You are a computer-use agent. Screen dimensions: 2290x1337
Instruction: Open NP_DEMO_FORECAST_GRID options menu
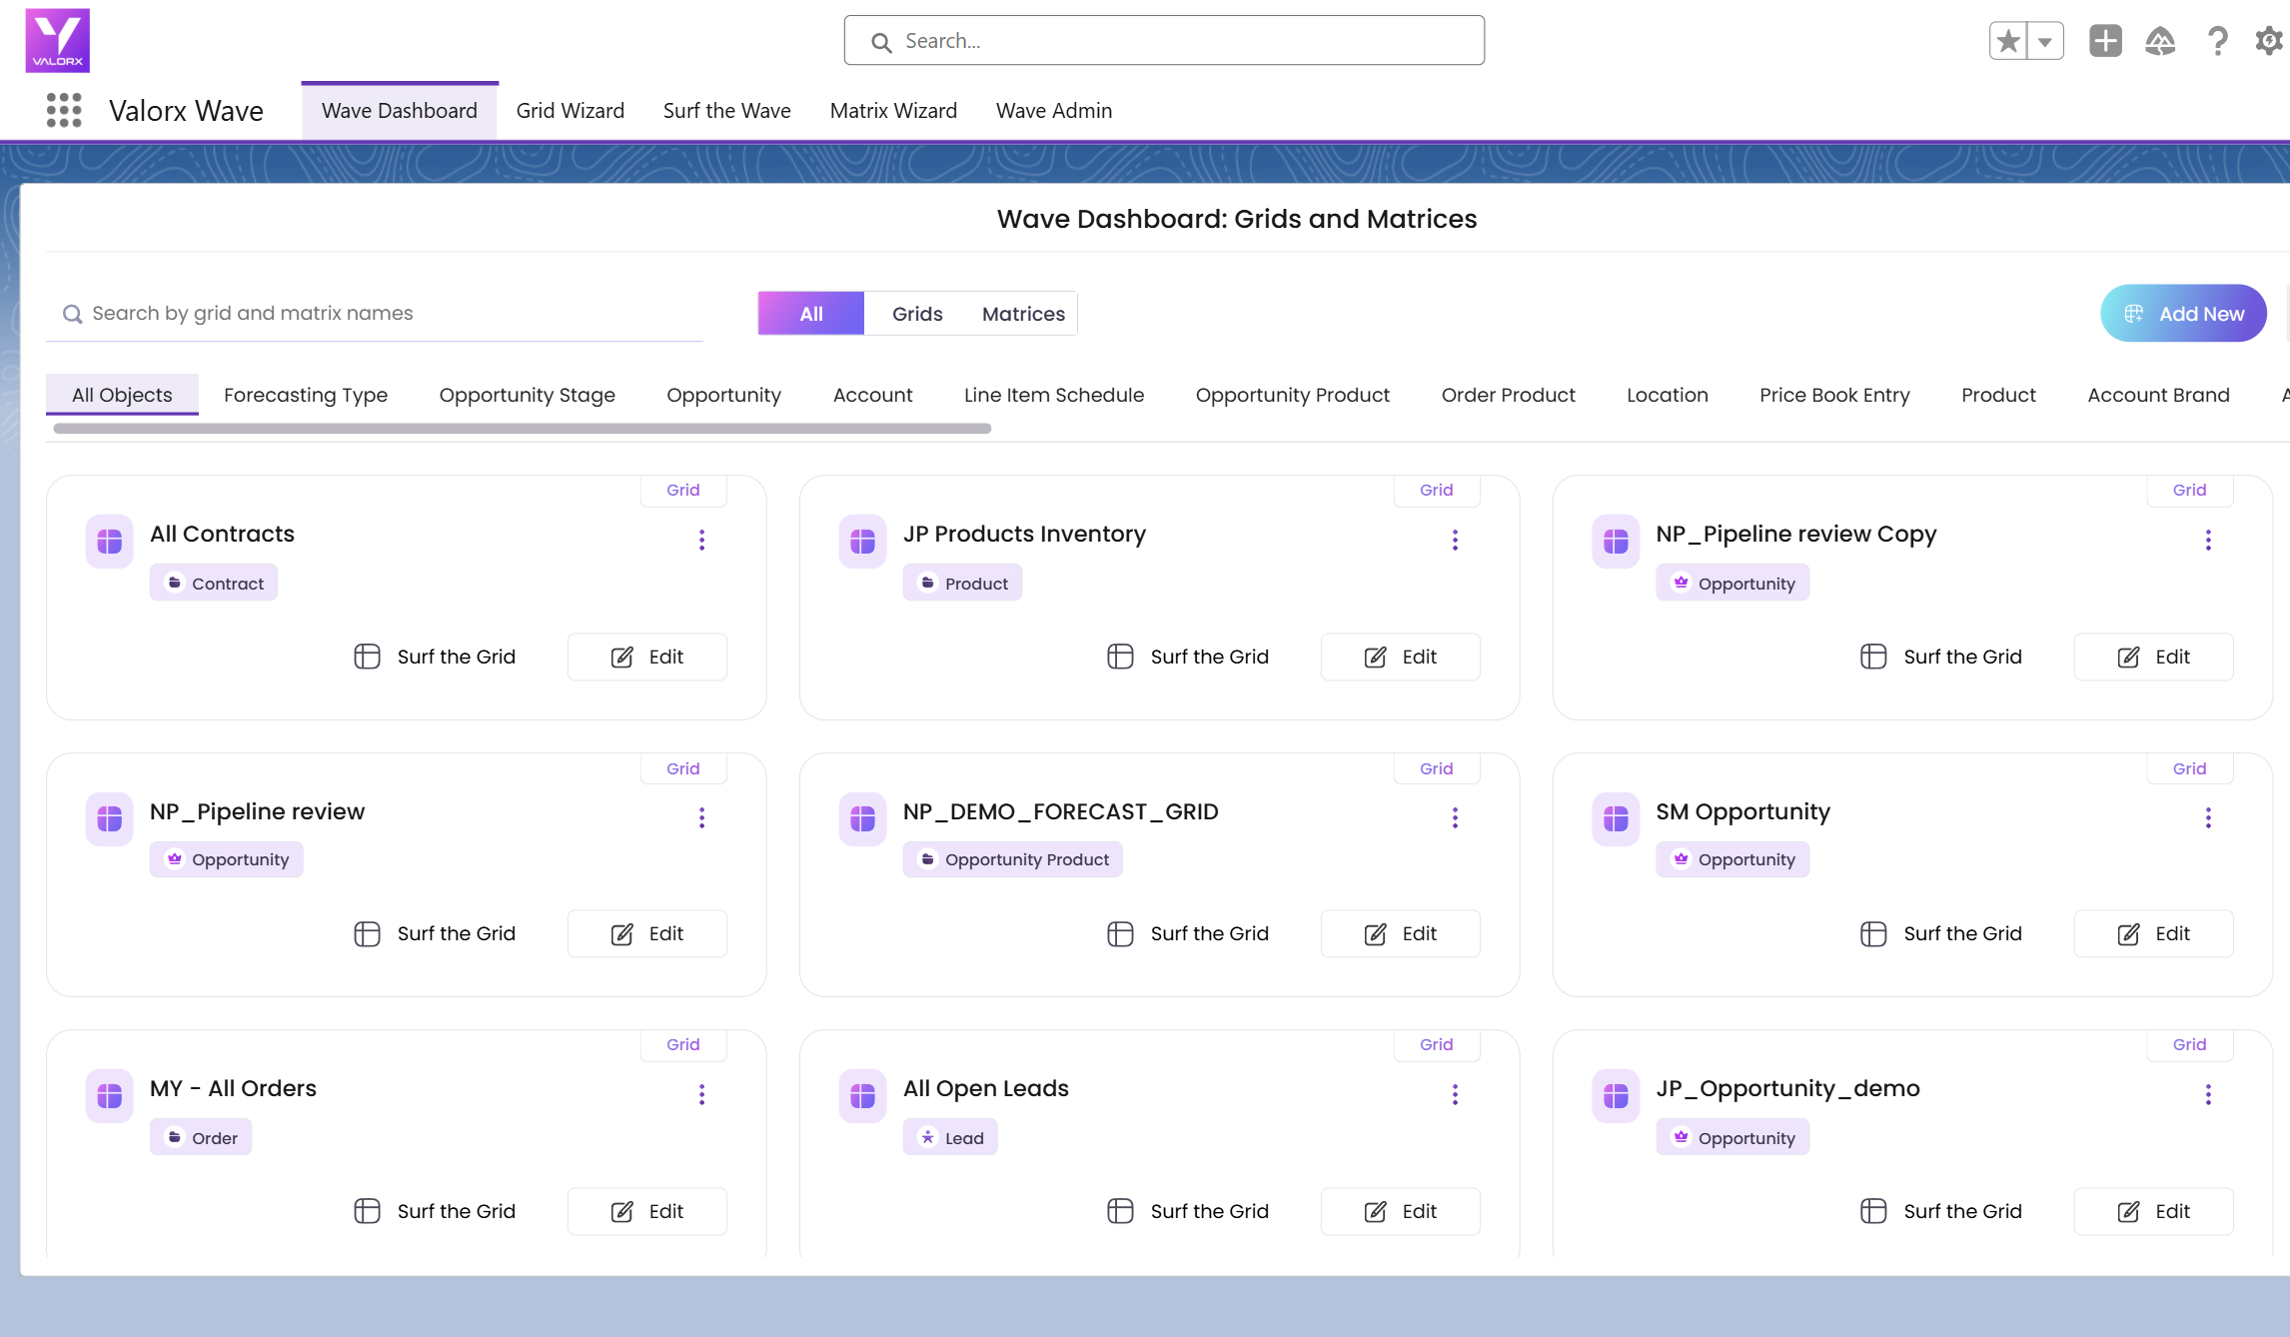tap(1456, 817)
